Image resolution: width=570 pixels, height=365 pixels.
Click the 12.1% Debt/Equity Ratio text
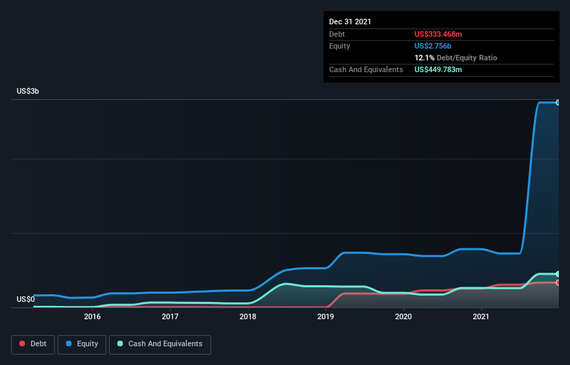point(456,58)
